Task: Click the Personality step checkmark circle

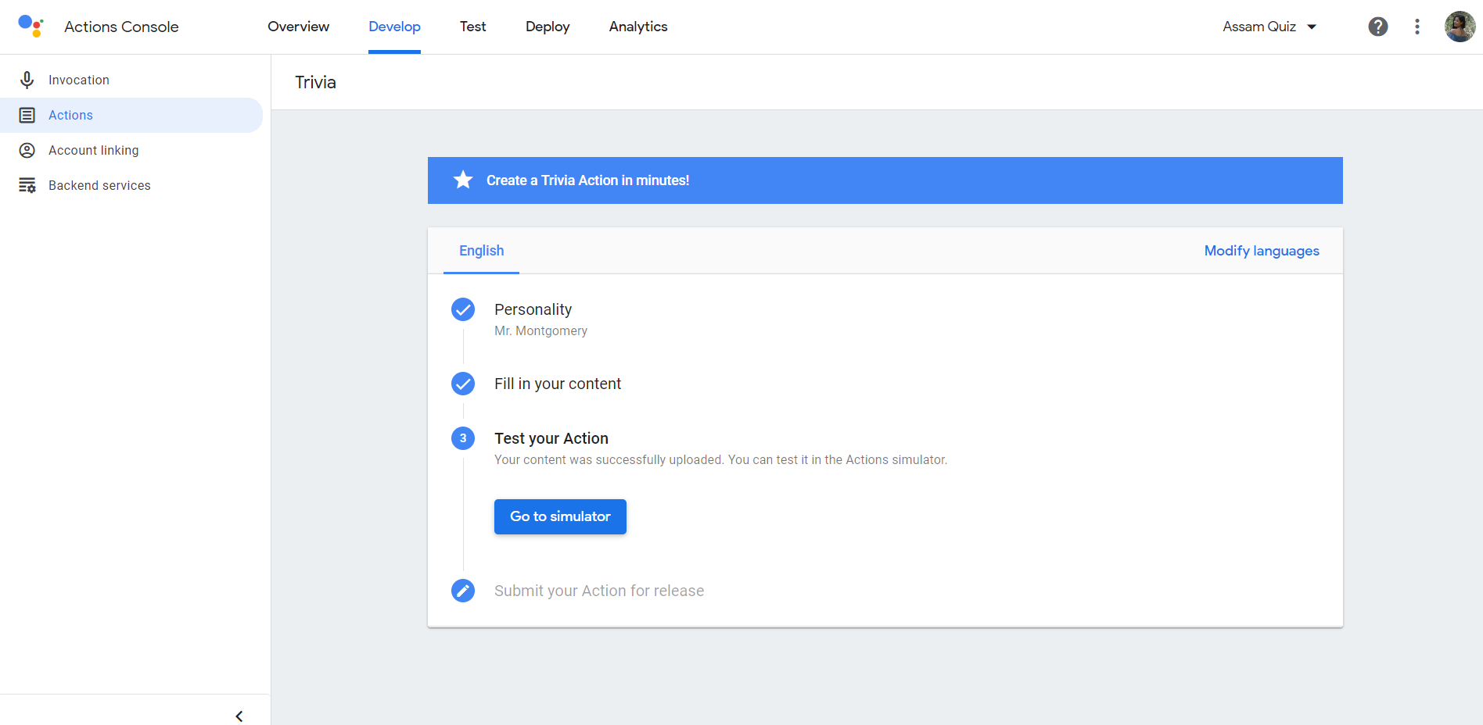Action: point(463,309)
